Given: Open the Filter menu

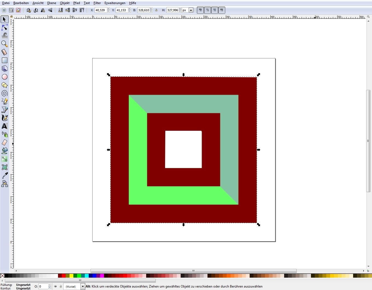Looking at the screenshot, I should [x=97, y=3].
